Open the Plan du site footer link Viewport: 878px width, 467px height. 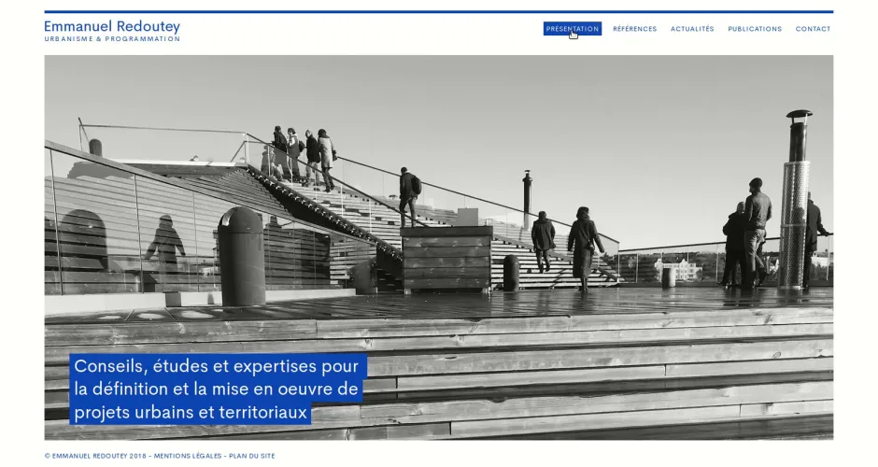pos(252,456)
